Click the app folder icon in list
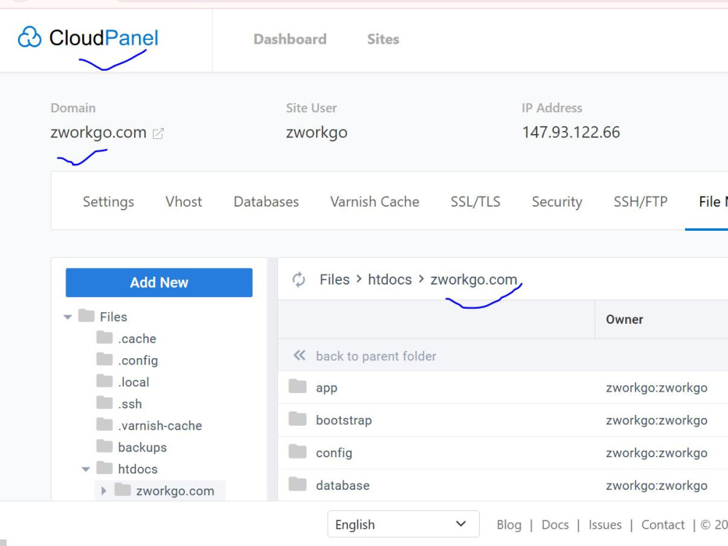 coord(298,387)
